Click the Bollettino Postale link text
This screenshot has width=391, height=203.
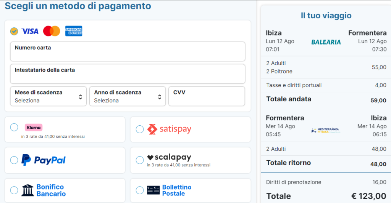(x=176, y=190)
